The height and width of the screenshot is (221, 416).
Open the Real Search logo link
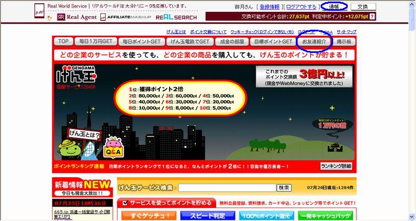point(176,17)
